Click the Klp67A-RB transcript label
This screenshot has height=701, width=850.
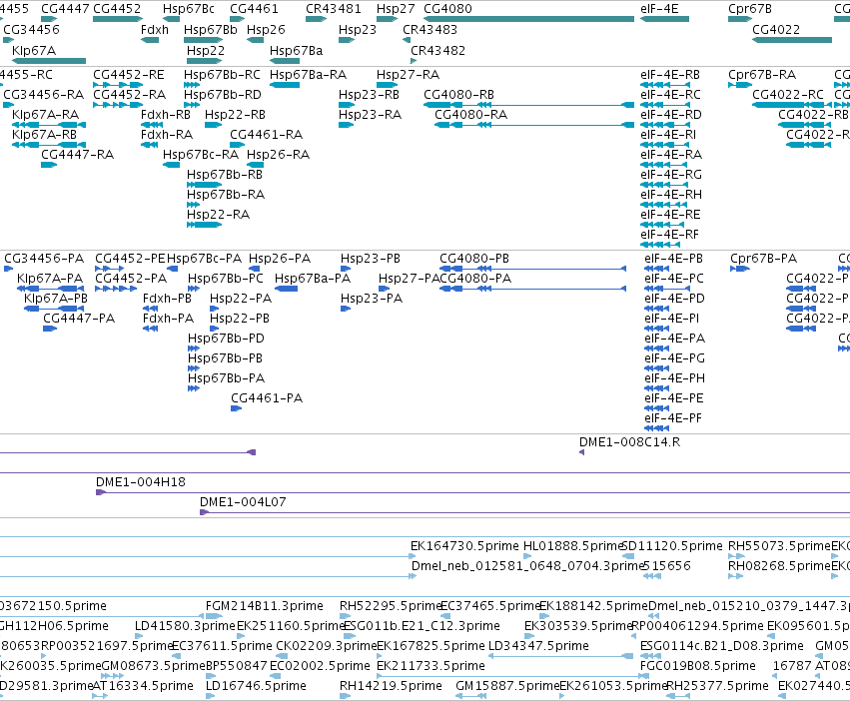45,135
